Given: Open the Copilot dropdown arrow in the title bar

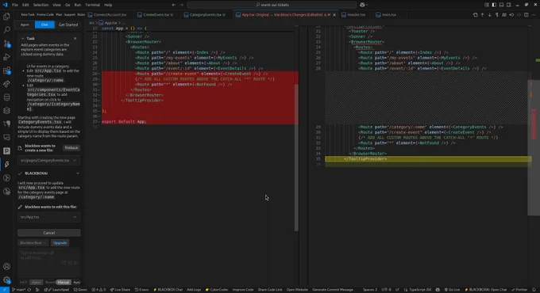Looking at the screenshot, I should (367, 5).
